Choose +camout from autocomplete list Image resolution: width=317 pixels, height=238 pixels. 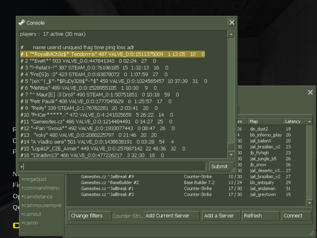click(x=31, y=214)
